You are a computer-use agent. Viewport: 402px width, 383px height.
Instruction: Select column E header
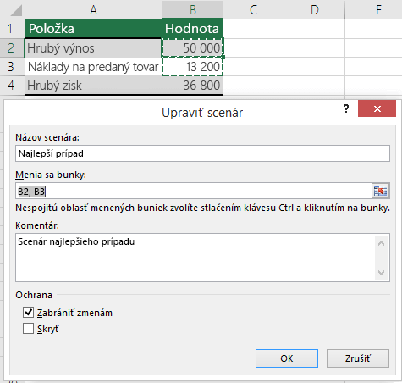373,10
